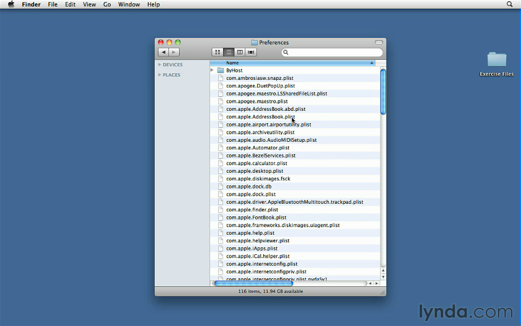The width and height of the screenshot is (521, 326).
Task: Expand the PLACES sidebar section
Action: (160, 75)
